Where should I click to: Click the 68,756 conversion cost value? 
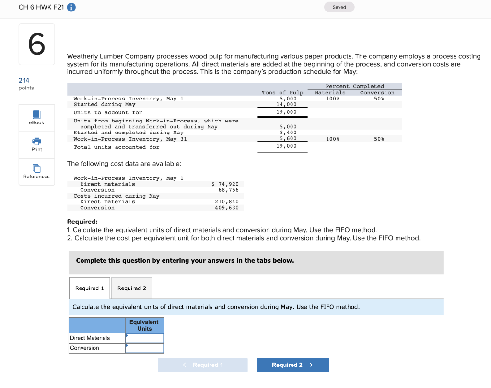[229, 190]
